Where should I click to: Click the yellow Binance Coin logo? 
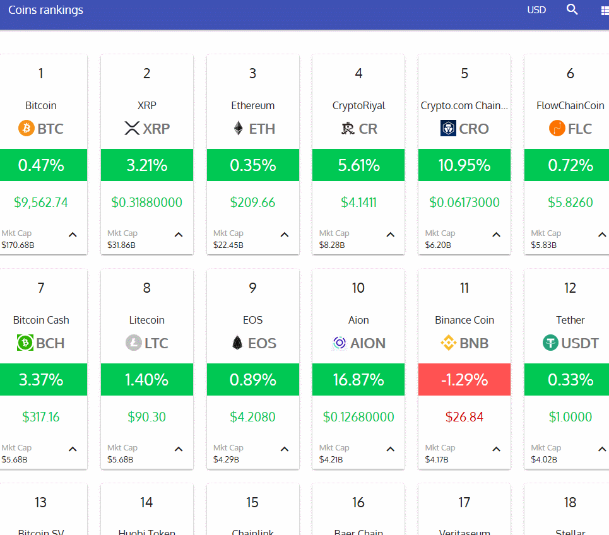(x=449, y=343)
